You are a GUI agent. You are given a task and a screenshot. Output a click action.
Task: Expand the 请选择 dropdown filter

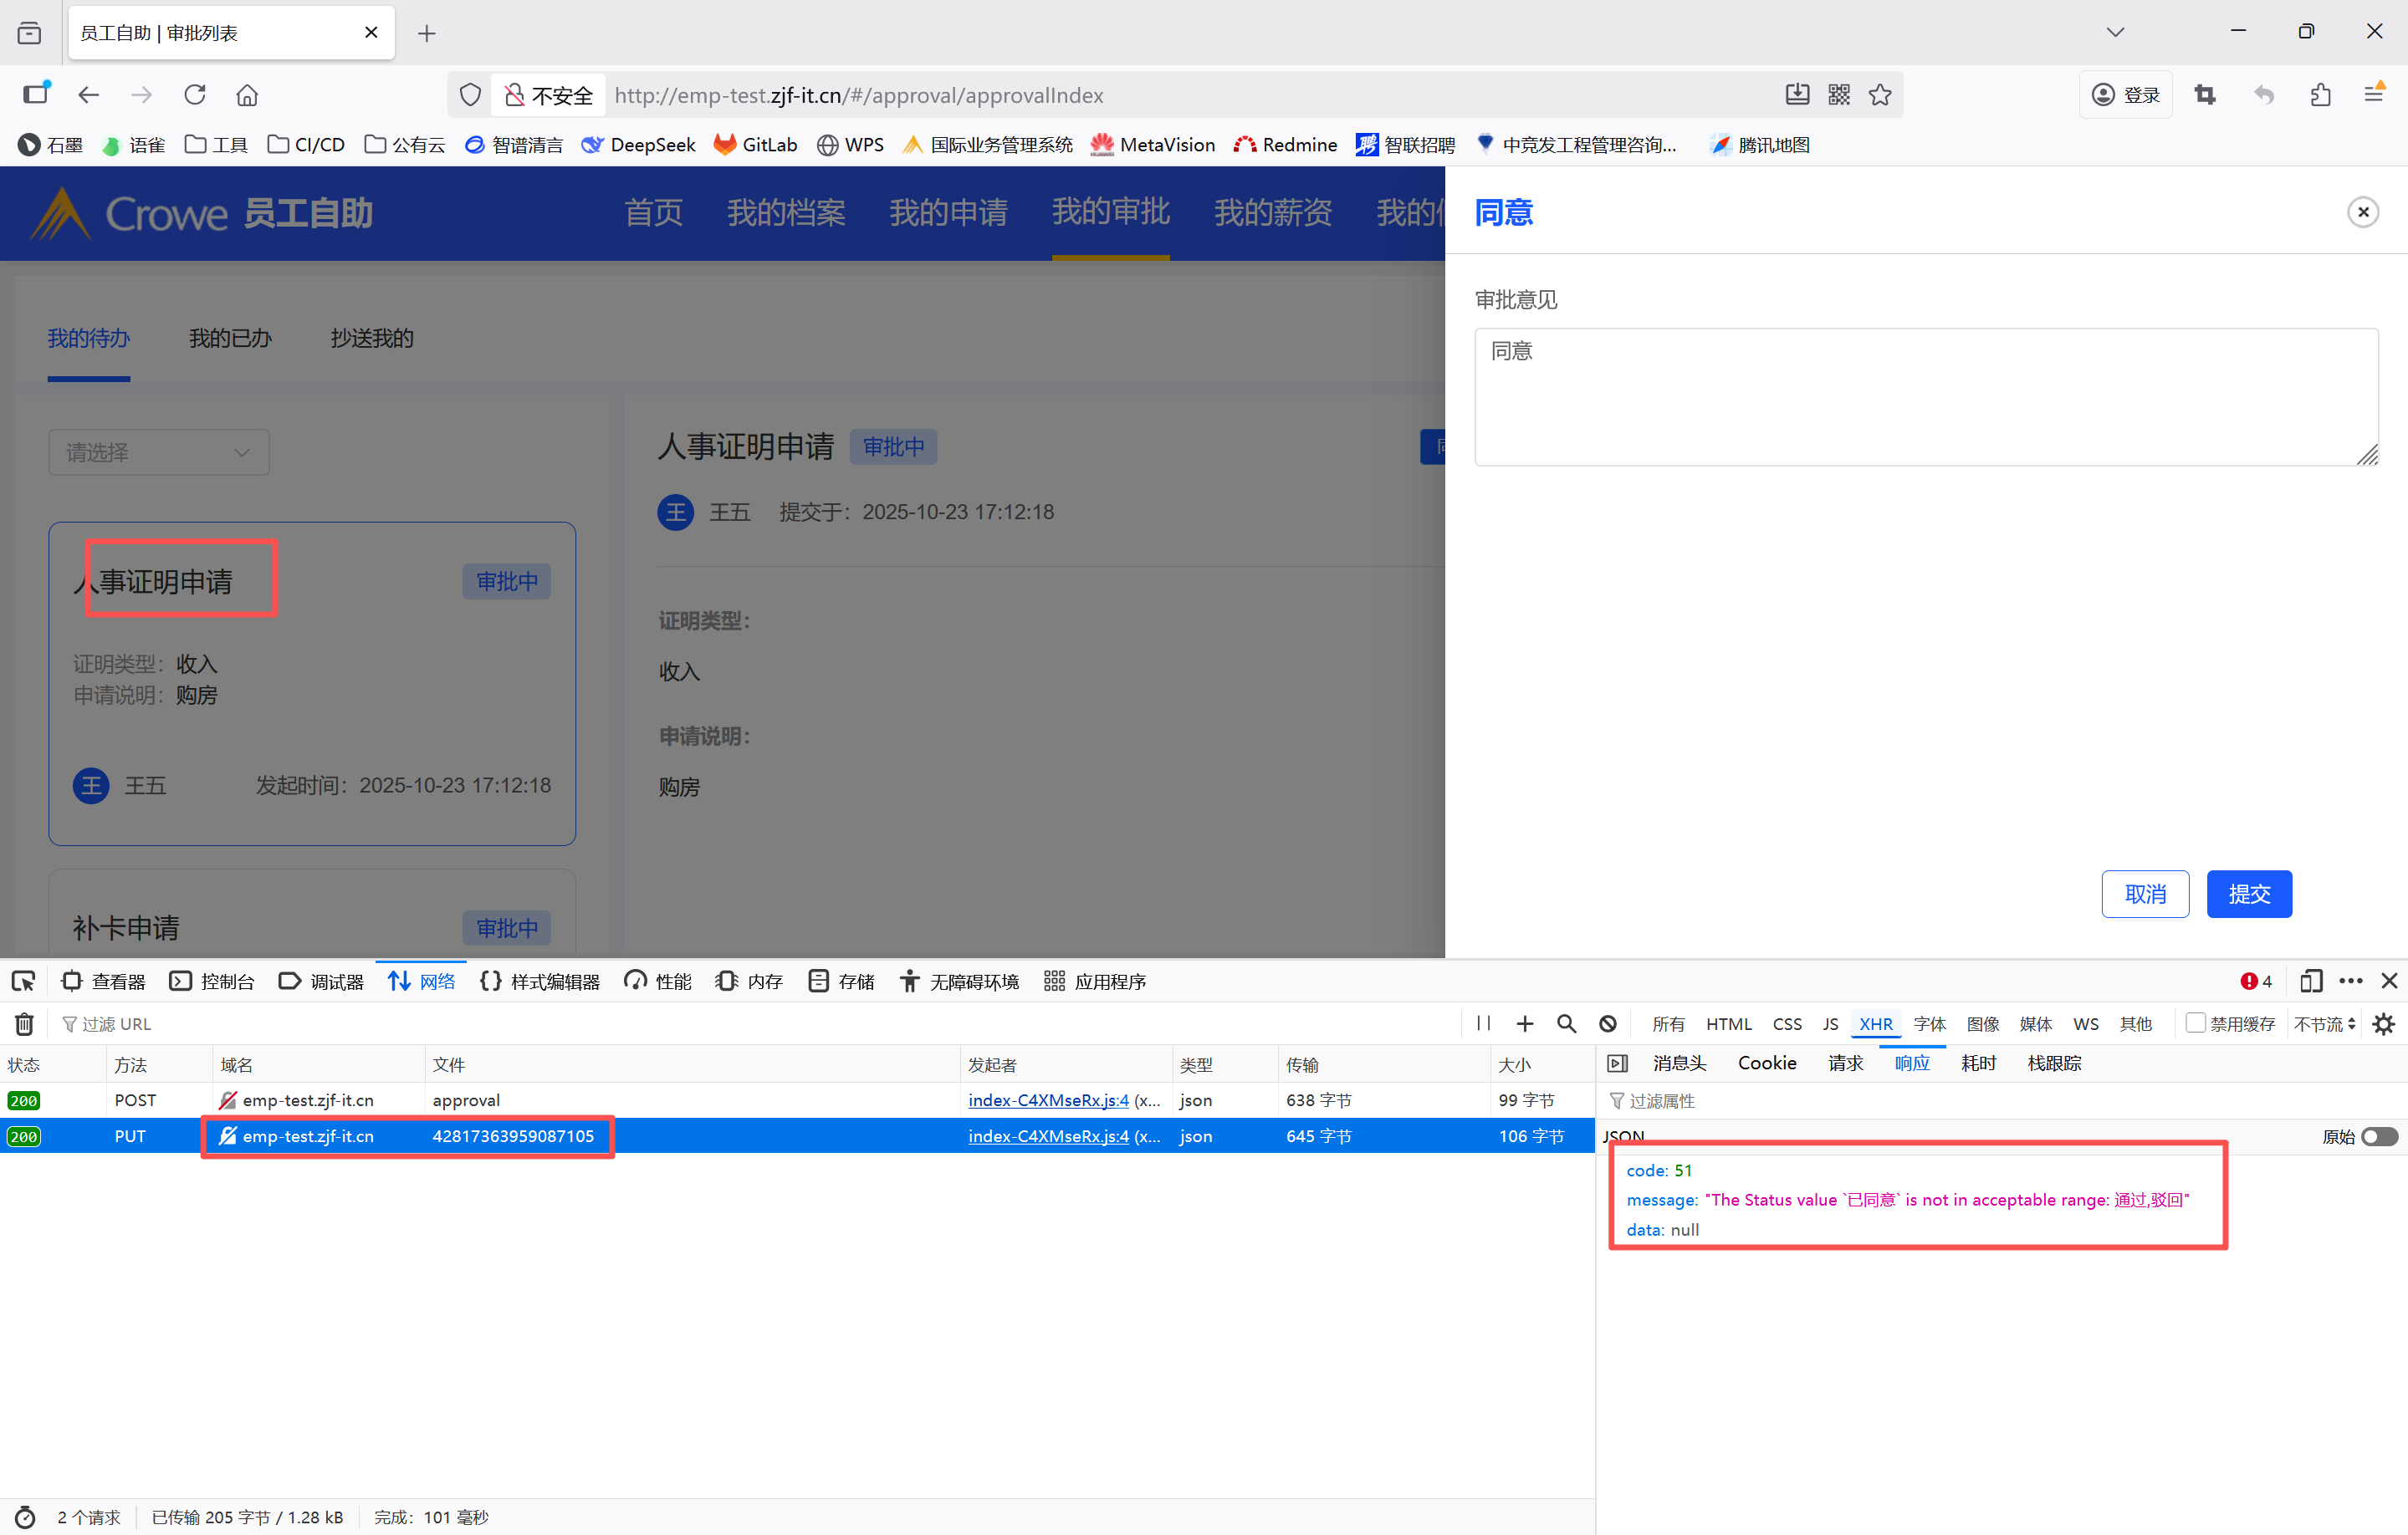pos(159,452)
